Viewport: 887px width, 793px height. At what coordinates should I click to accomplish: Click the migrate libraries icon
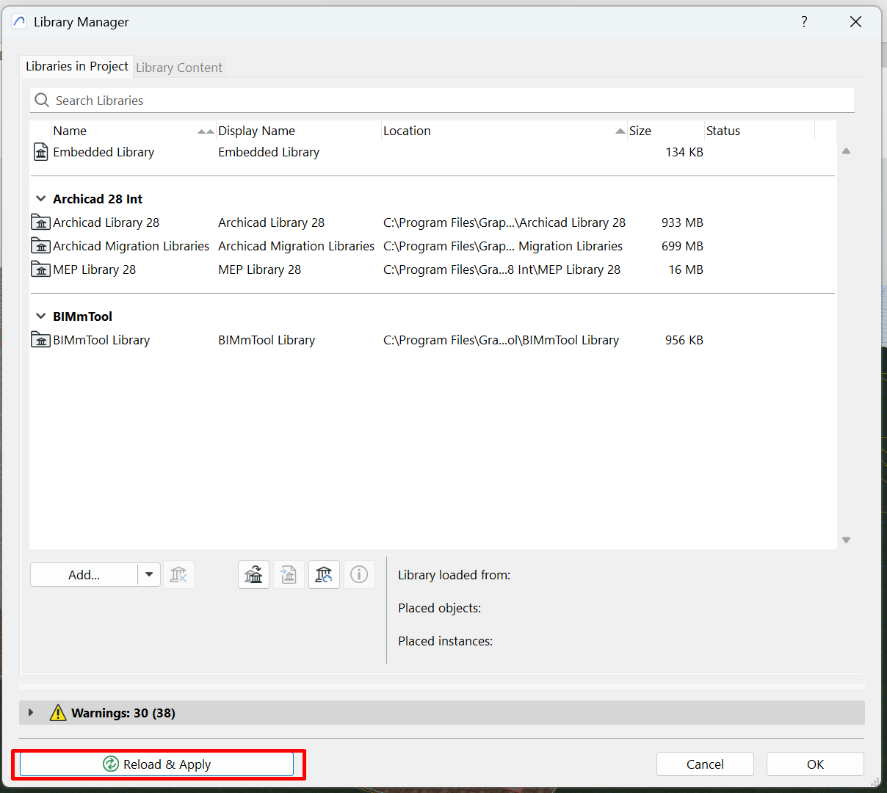click(x=254, y=575)
